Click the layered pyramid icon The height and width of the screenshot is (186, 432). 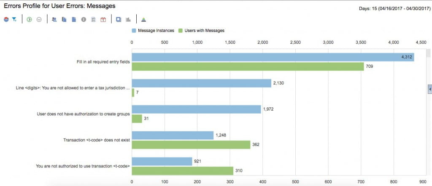tap(144, 19)
